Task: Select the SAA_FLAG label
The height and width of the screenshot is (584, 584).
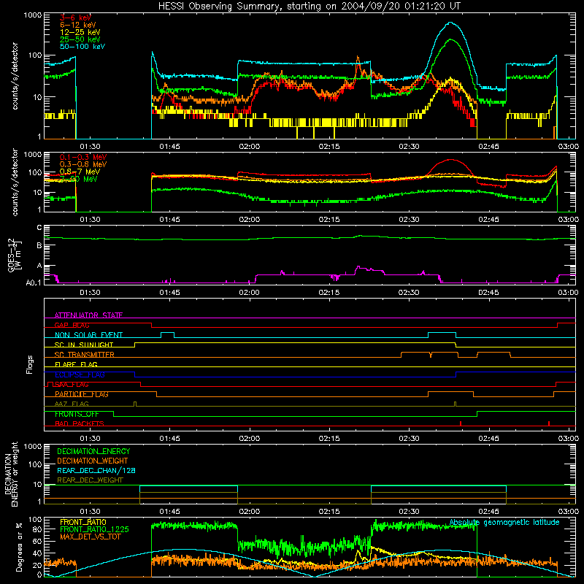Action: tap(72, 385)
